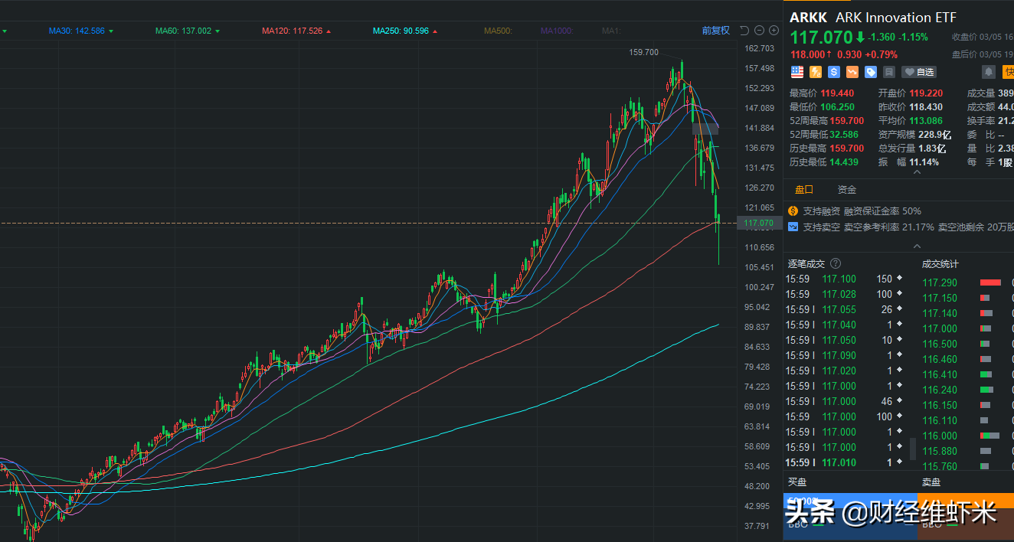Click the scrollbar of trade list

point(912,449)
